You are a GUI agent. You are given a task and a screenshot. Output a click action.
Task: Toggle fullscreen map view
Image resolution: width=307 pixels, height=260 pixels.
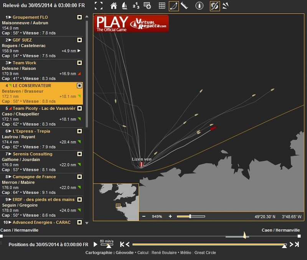pos(99,6)
